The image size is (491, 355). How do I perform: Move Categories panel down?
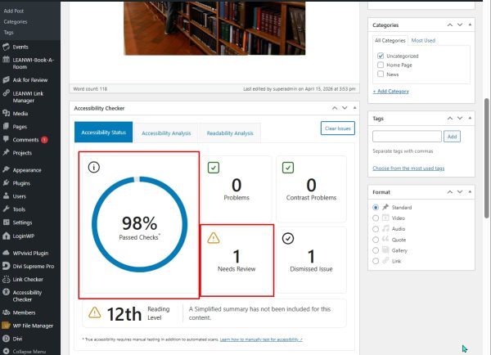pos(460,25)
